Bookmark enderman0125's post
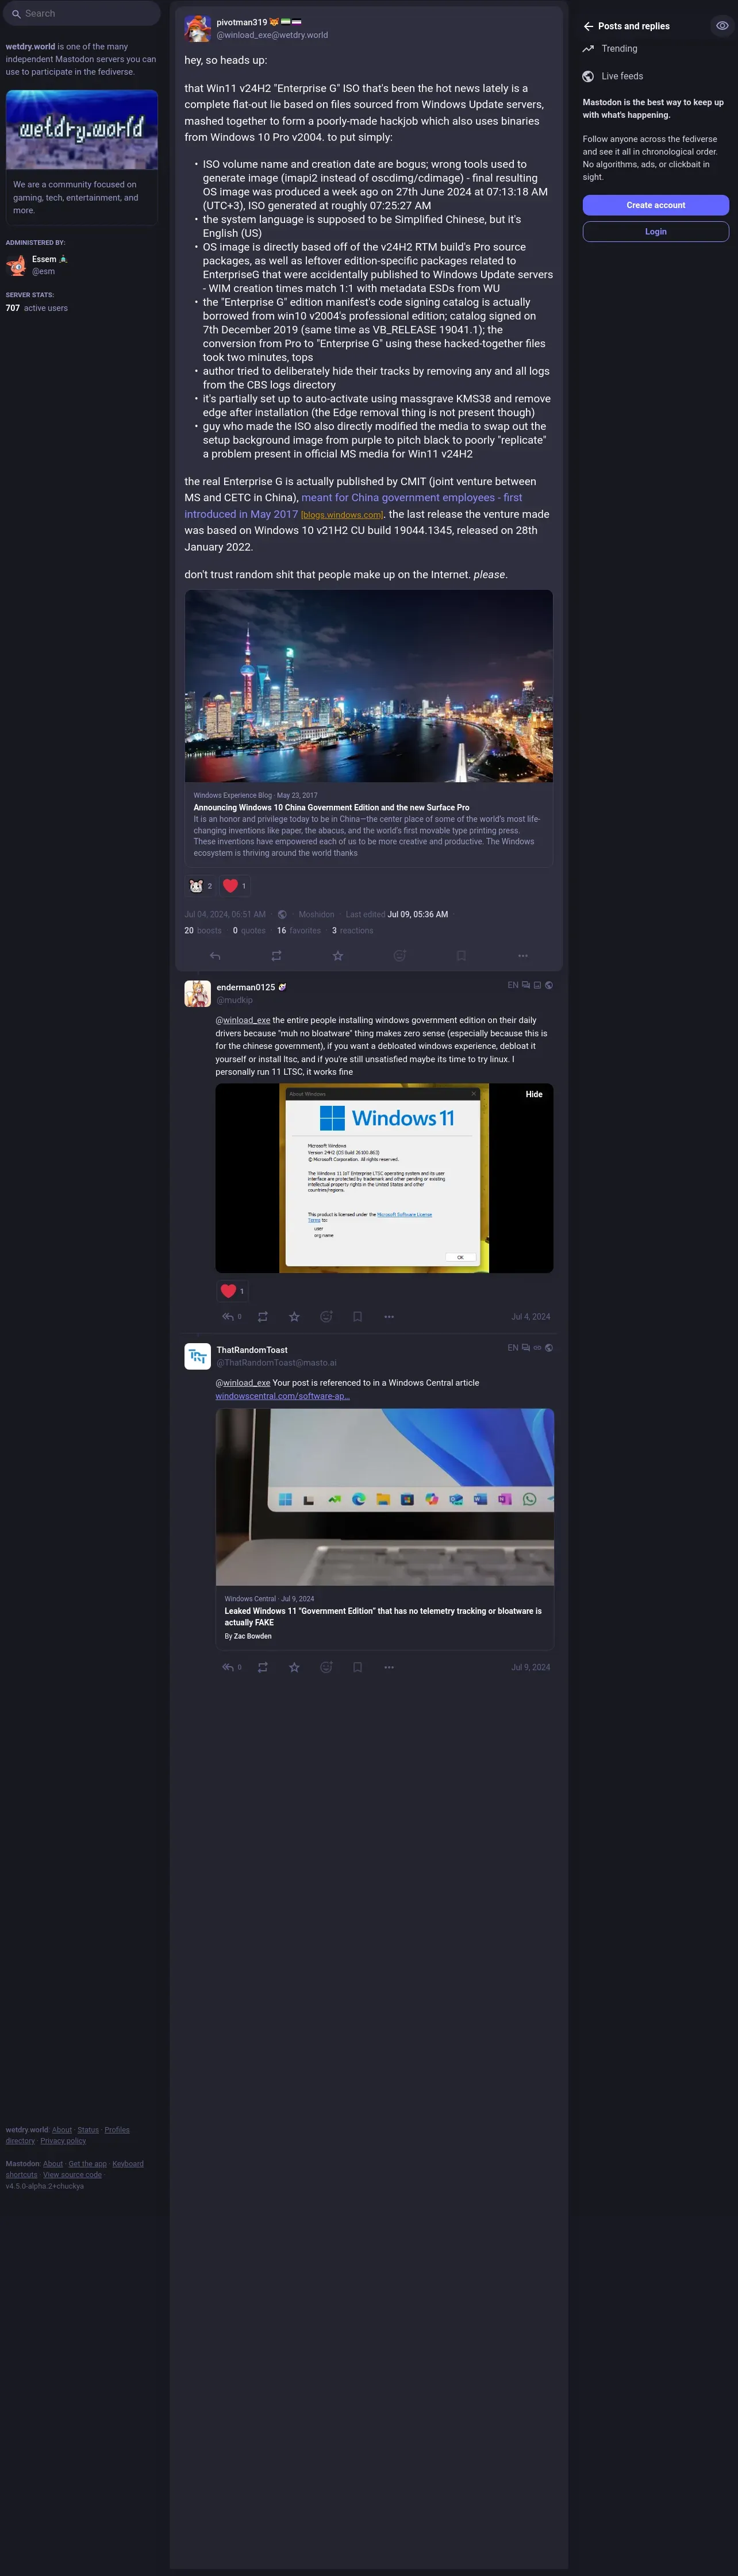The height and width of the screenshot is (2576, 738). coord(357,1317)
